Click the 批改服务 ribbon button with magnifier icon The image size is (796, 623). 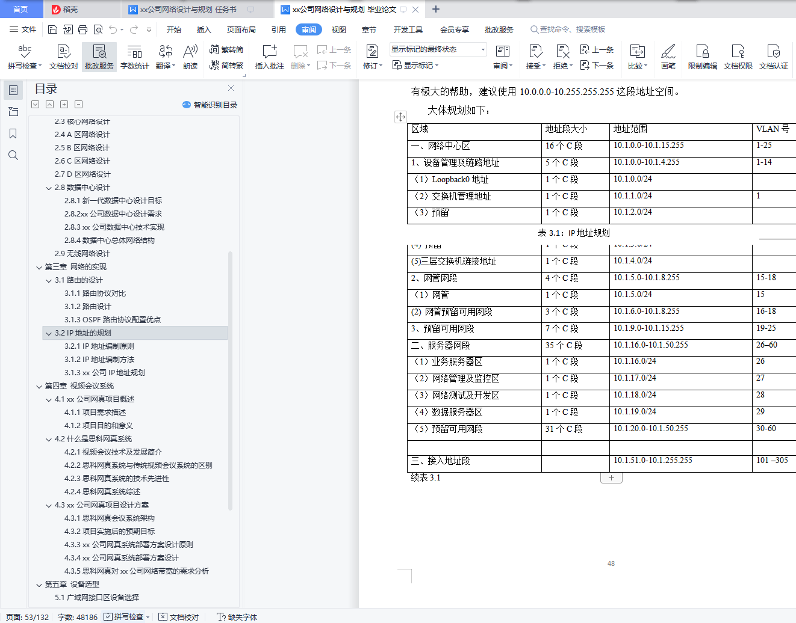[99, 57]
